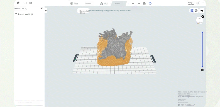Collapse the model list side panel
This screenshot has width=220, height=107.
[x=46, y=11]
